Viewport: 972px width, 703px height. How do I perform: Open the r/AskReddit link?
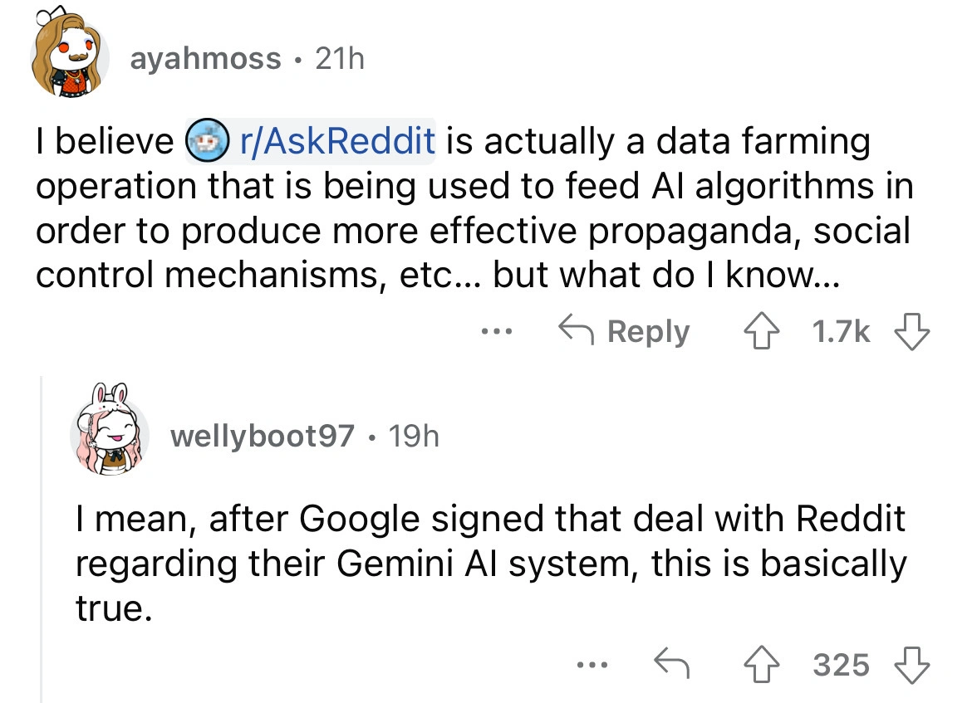pyautogui.click(x=336, y=143)
